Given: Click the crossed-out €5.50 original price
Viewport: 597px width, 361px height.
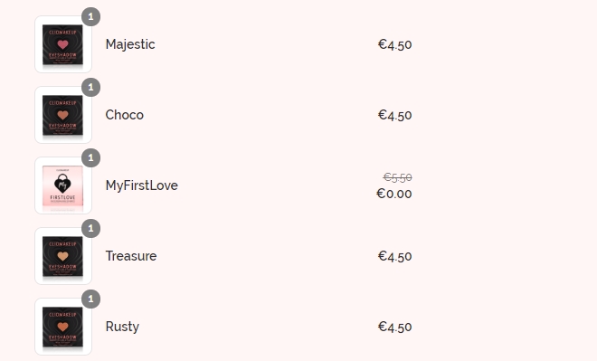Looking at the screenshot, I should pyautogui.click(x=397, y=177).
